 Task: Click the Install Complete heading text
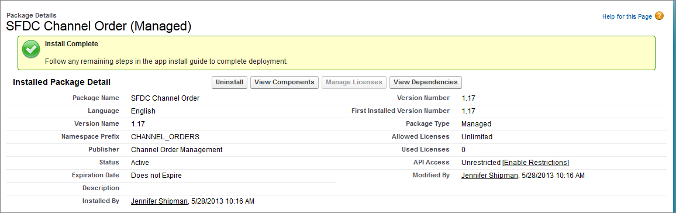[71, 44]
